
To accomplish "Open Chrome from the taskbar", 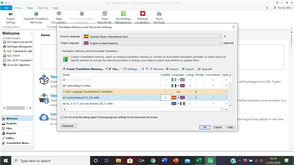I will click(153, 160).
